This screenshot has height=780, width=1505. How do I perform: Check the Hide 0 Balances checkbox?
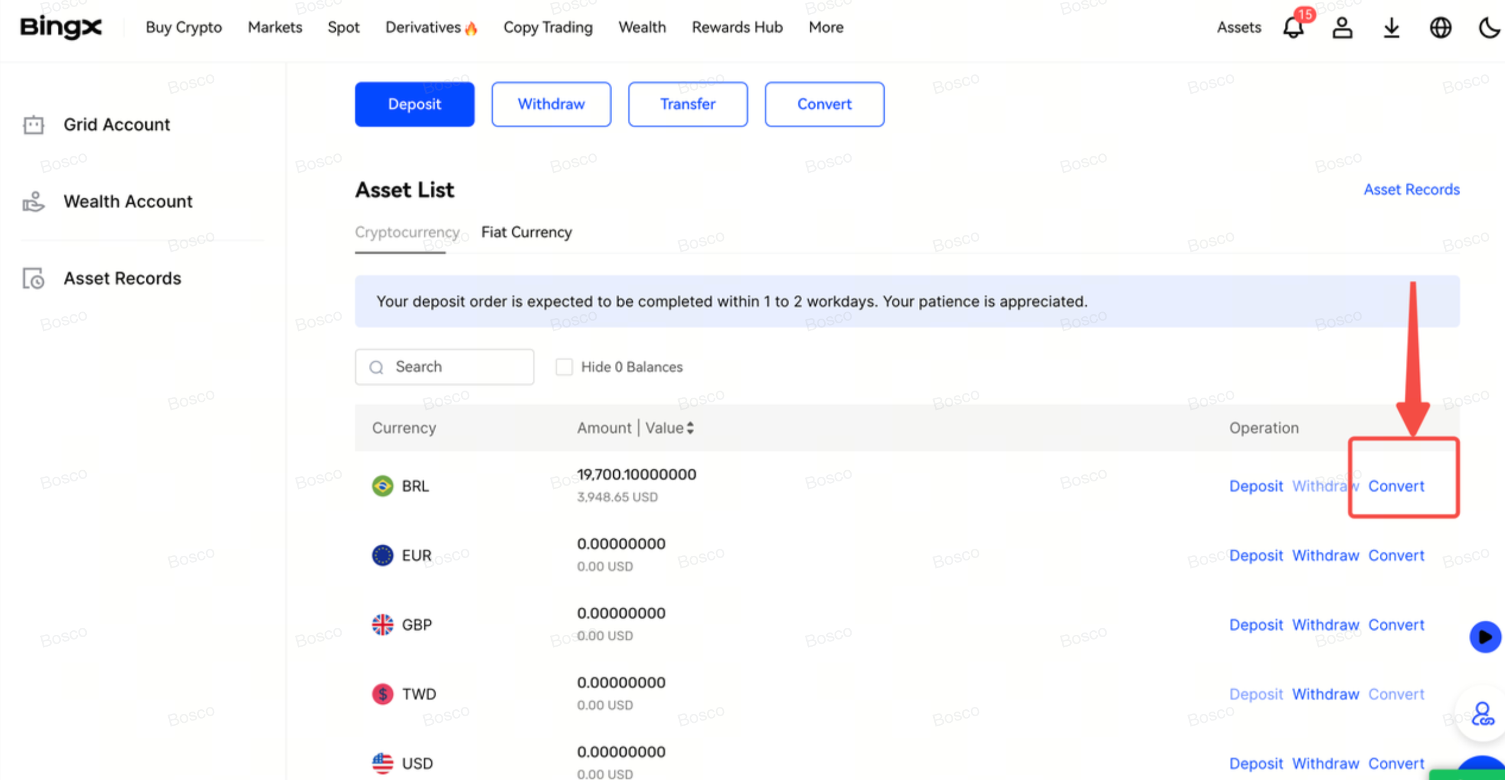[564, 367]
